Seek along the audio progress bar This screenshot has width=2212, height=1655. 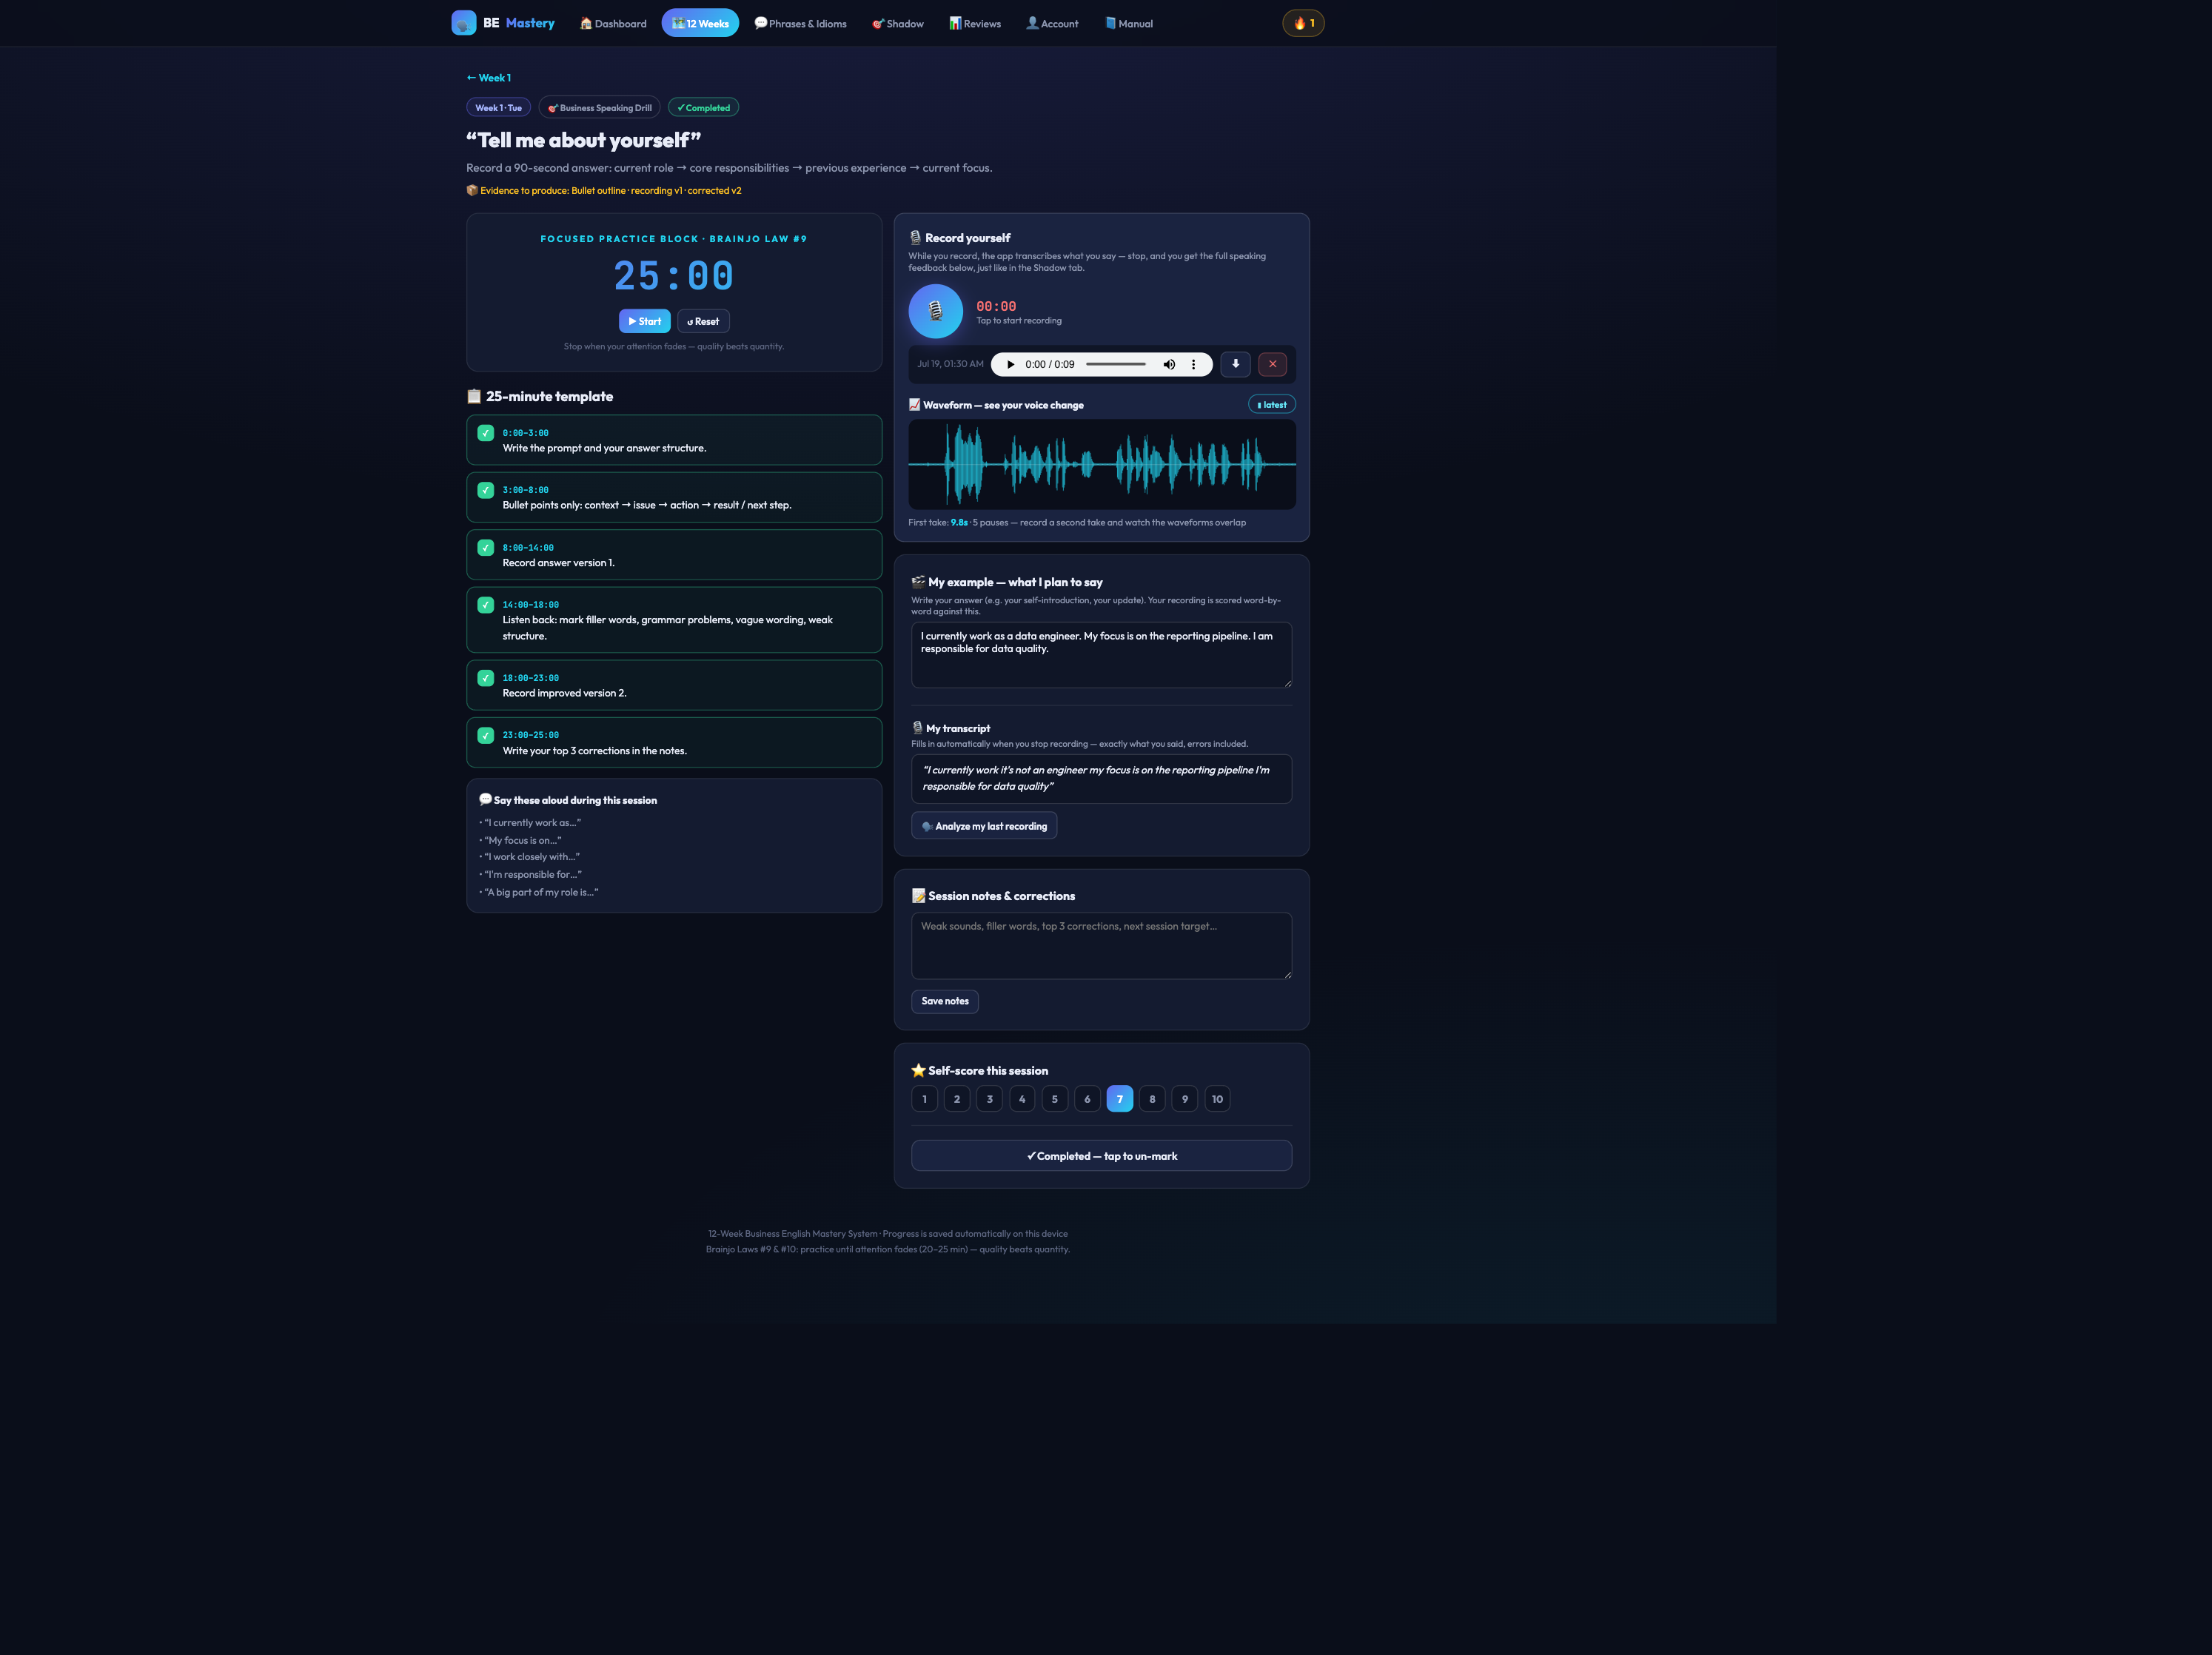coord(1116,365)
